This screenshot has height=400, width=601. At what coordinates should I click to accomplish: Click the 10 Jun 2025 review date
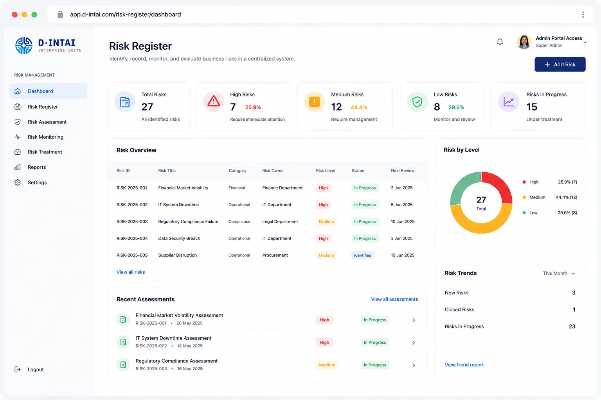[x=403, y=221]
